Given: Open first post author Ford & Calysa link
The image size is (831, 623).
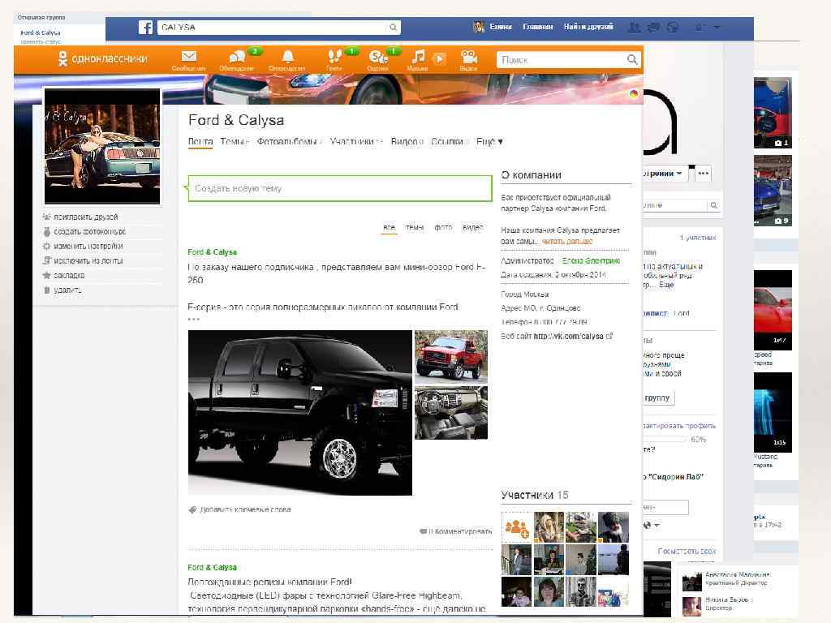Looking at the screenshot, I should tap(212, 252).
